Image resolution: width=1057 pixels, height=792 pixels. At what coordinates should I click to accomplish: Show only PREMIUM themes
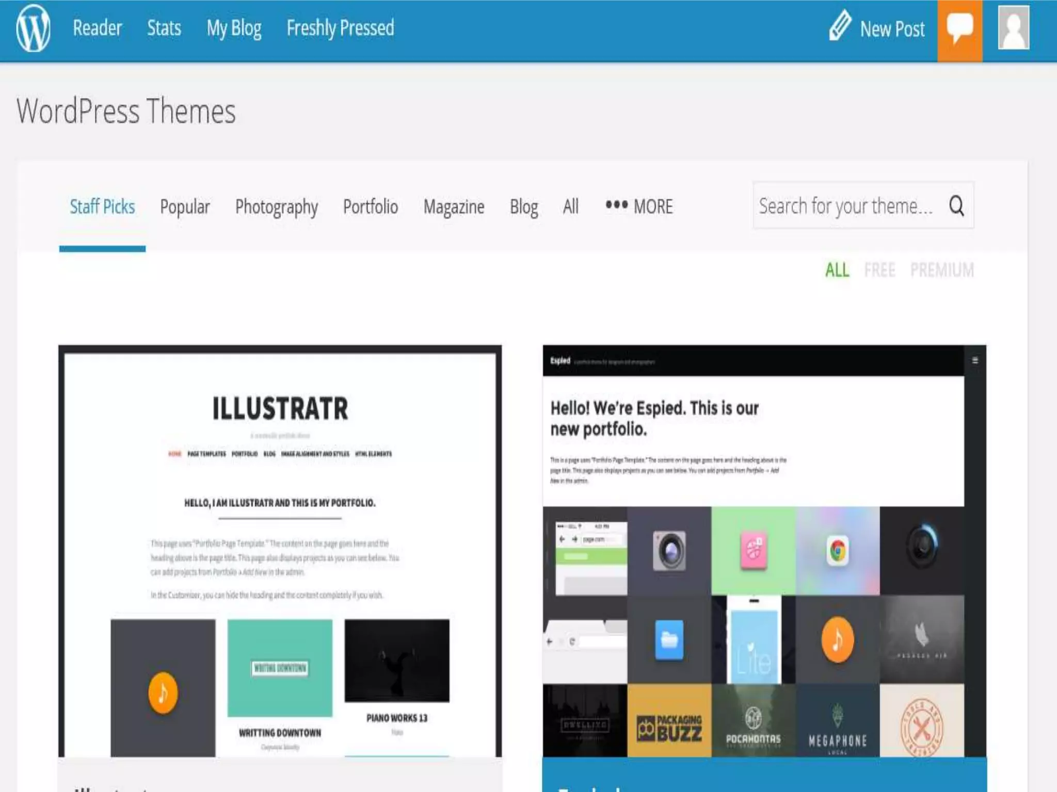click(942, 270)
